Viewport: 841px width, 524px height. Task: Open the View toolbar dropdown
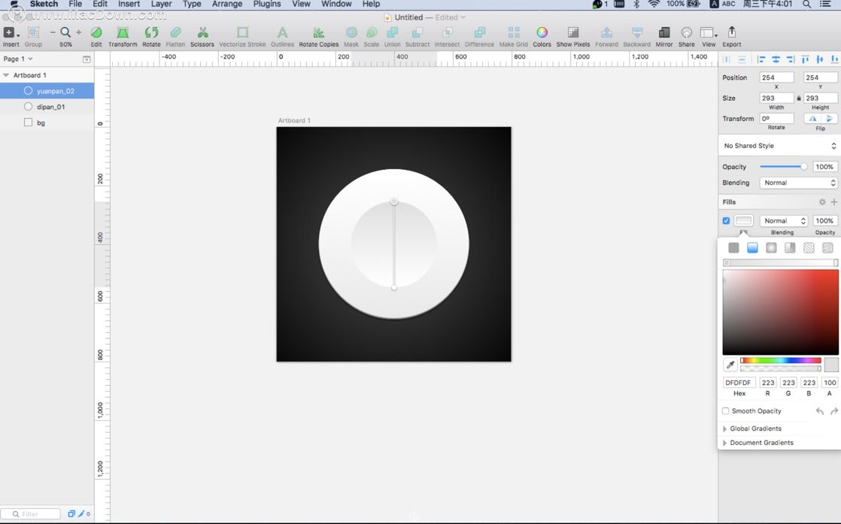point(709,33)
